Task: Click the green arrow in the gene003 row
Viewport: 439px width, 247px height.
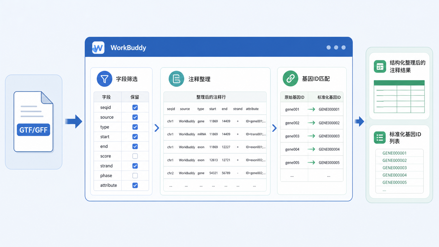Action: [311, 136]
